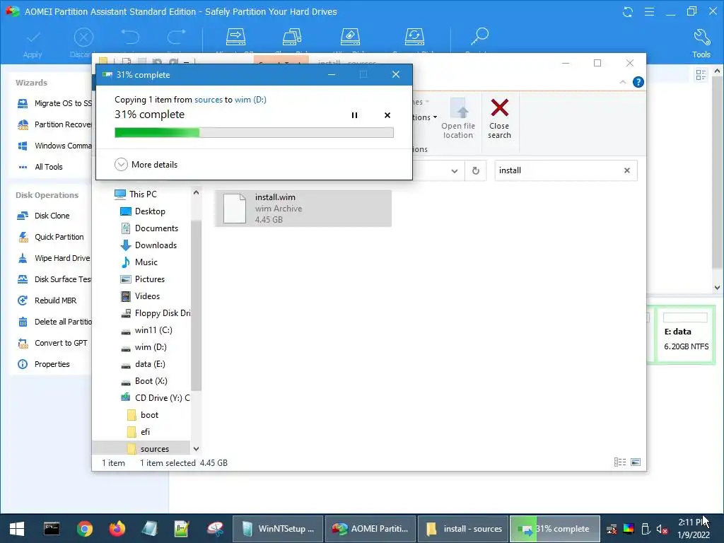This screenshot has height=543, width=724.
Task: Switch Explorer to large icons view
Action: coord(636,462)
